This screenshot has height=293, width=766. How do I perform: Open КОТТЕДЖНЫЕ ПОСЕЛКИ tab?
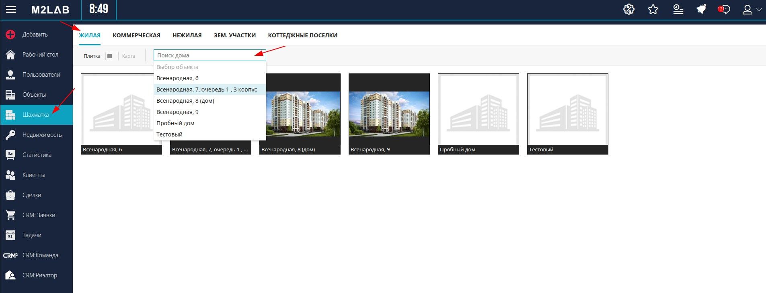302,35
